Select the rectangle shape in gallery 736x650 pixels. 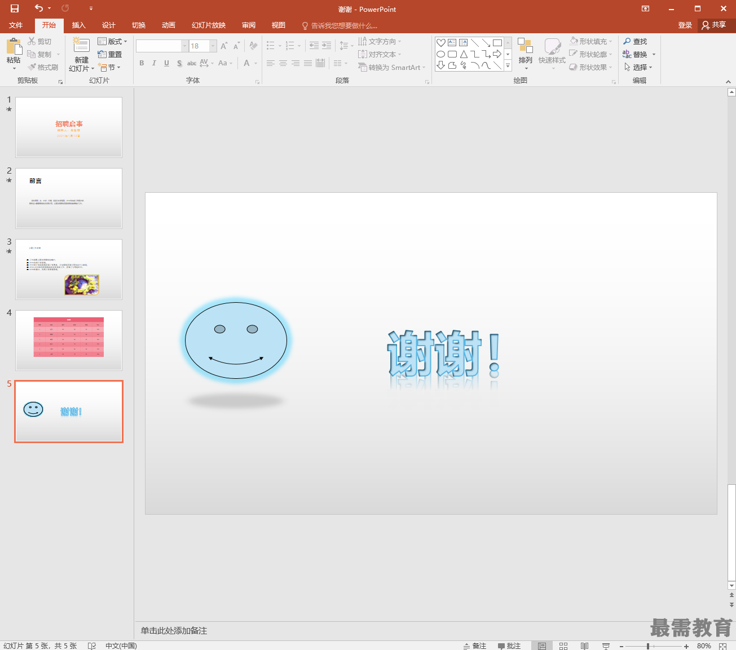pyautogui.click(x=497, y=42)
